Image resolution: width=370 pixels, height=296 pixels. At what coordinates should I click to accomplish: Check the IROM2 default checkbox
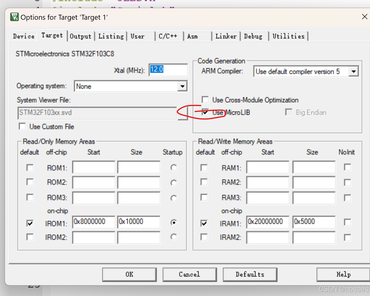(x=30, y=237)
